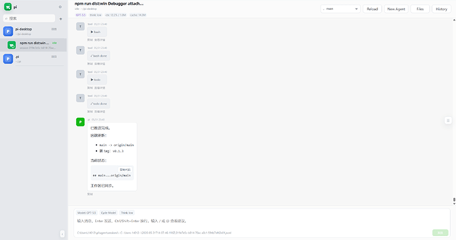
Task: Click the blue .pi project avatar
Action: [8, 59]
